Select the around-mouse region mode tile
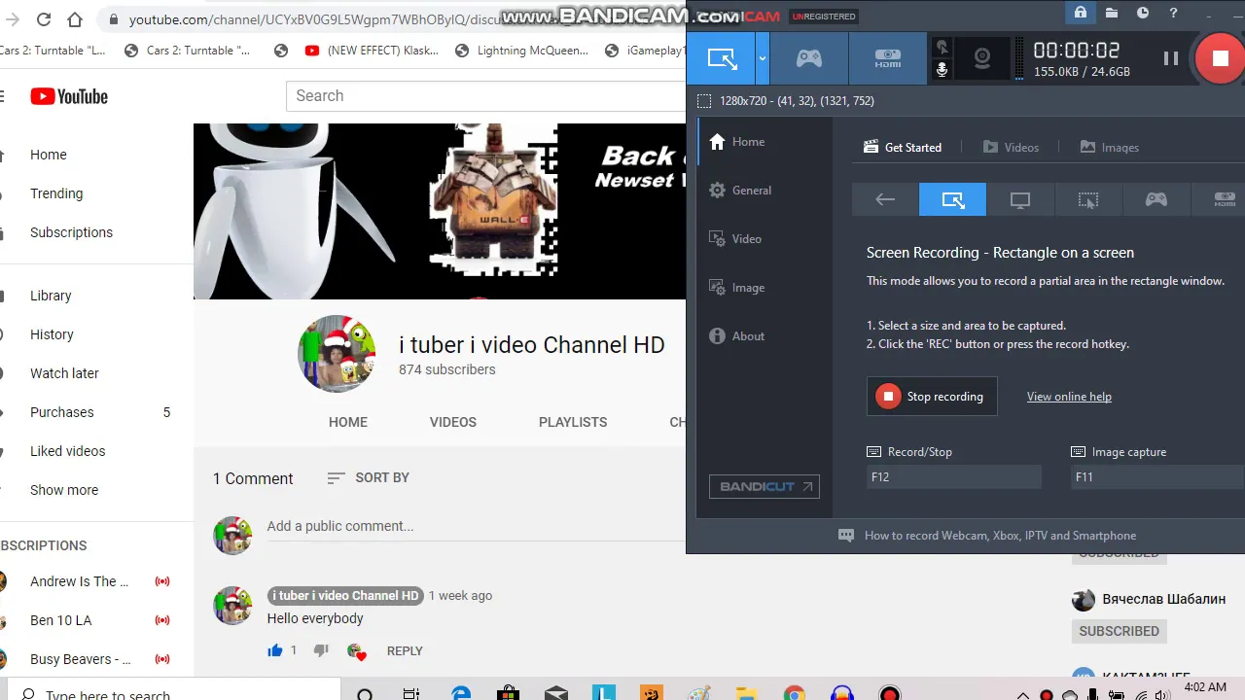This screenshot has width=1245, height=700. tap(1088, 199)
